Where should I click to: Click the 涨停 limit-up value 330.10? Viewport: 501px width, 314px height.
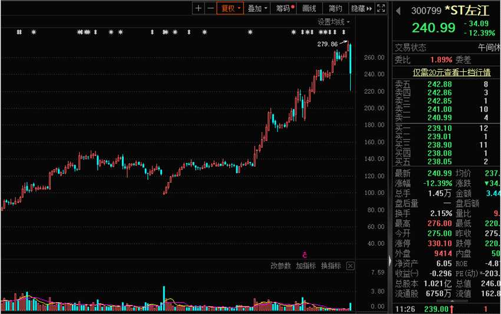tap(440, 243)
